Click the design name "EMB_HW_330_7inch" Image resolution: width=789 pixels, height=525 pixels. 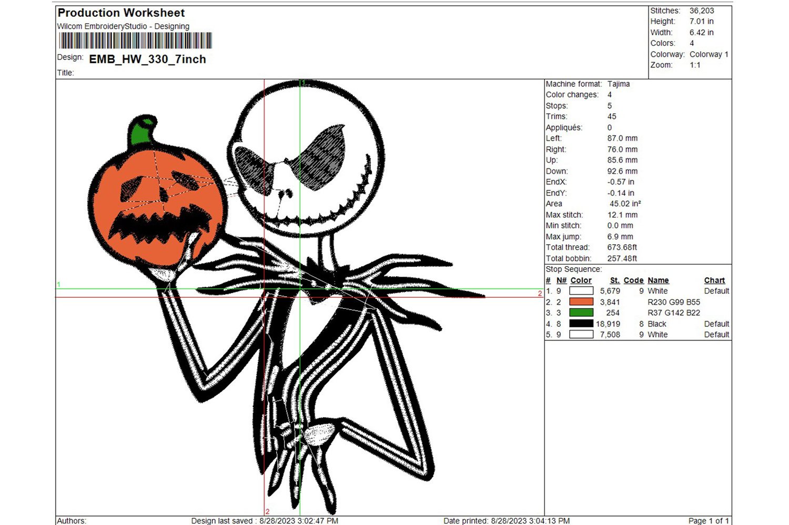click(147, 59)
